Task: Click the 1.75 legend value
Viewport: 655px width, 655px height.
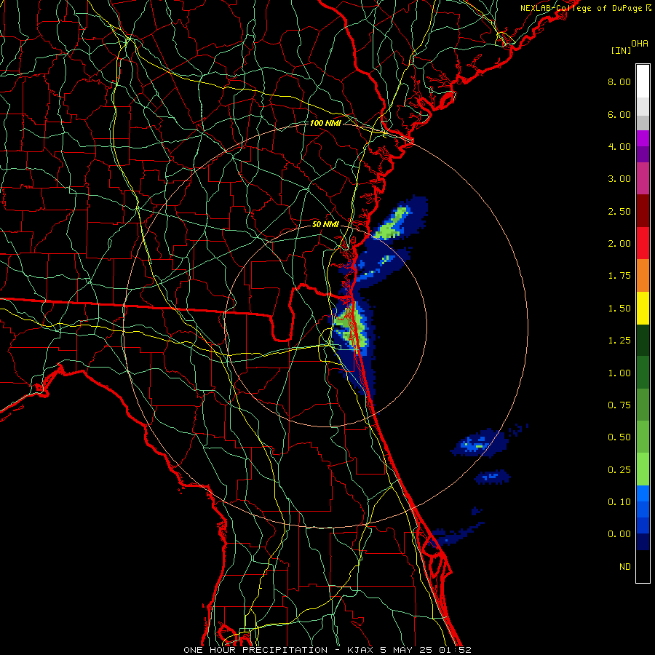Action: pyautogui.click(x=619, y=276)
